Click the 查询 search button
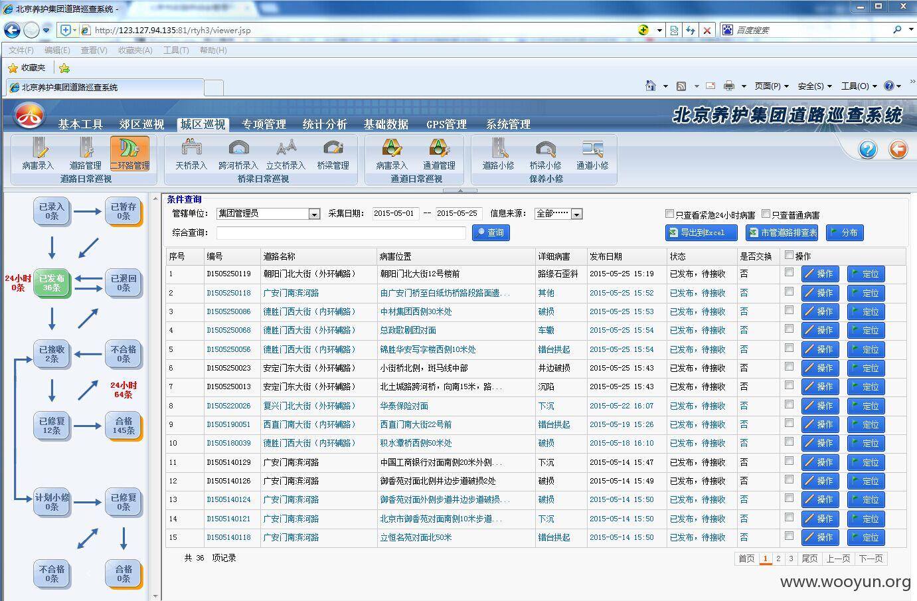Screen dimensions: 917x601 [491, 232]
